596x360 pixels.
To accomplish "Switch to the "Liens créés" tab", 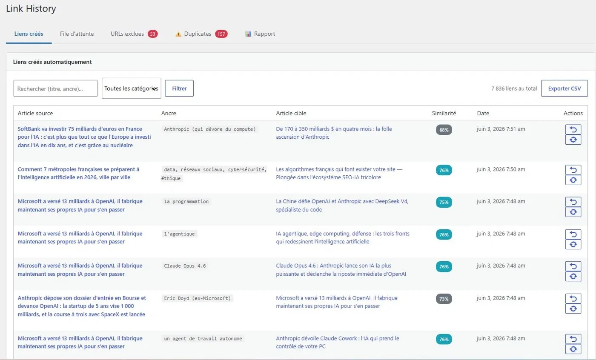I will point(29,34).
